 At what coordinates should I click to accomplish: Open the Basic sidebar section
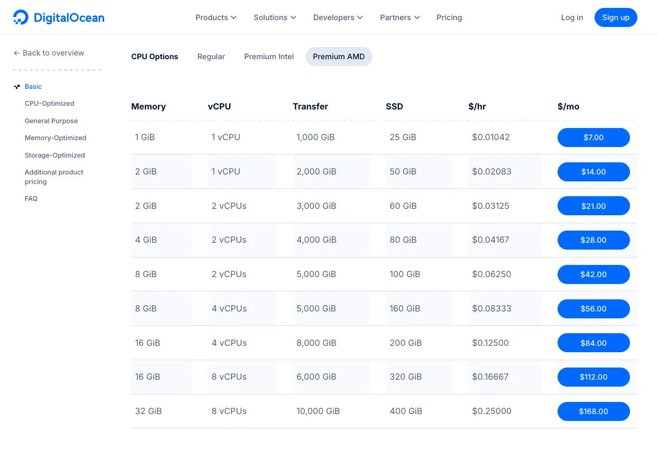click(33, 87)
